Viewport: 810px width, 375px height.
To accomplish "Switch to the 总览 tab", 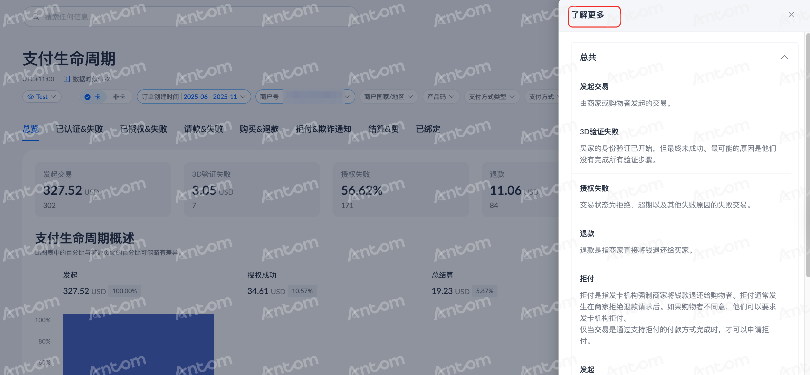I will [x=30, y=129].
